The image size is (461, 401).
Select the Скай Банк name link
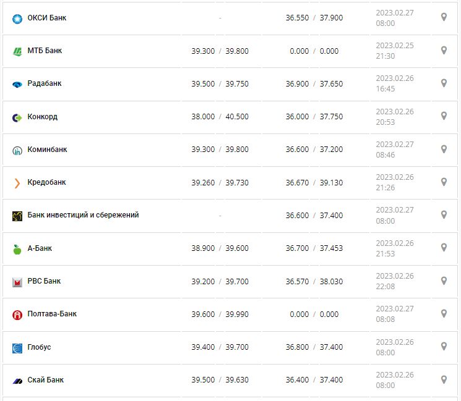[46, 379]
